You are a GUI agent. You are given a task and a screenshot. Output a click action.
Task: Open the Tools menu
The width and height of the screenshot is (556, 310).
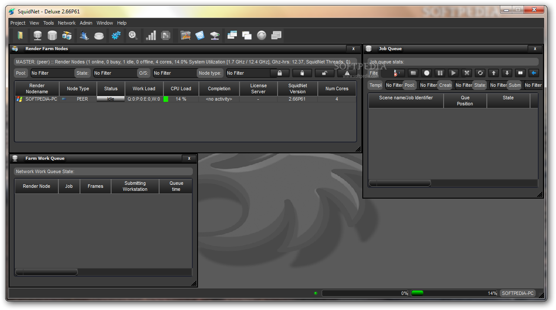click(48, 23)
